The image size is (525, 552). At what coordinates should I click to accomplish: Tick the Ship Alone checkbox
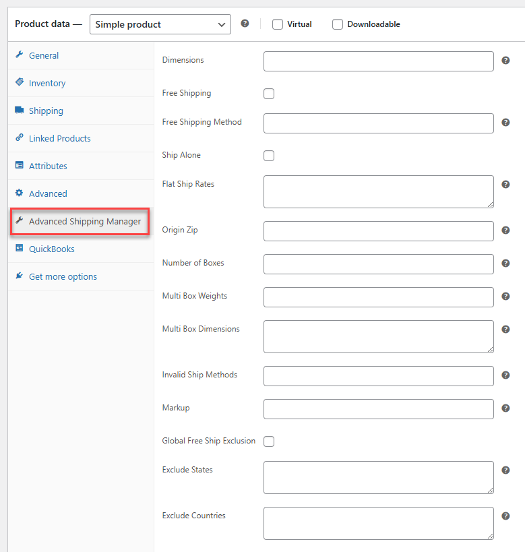(269, 156)
